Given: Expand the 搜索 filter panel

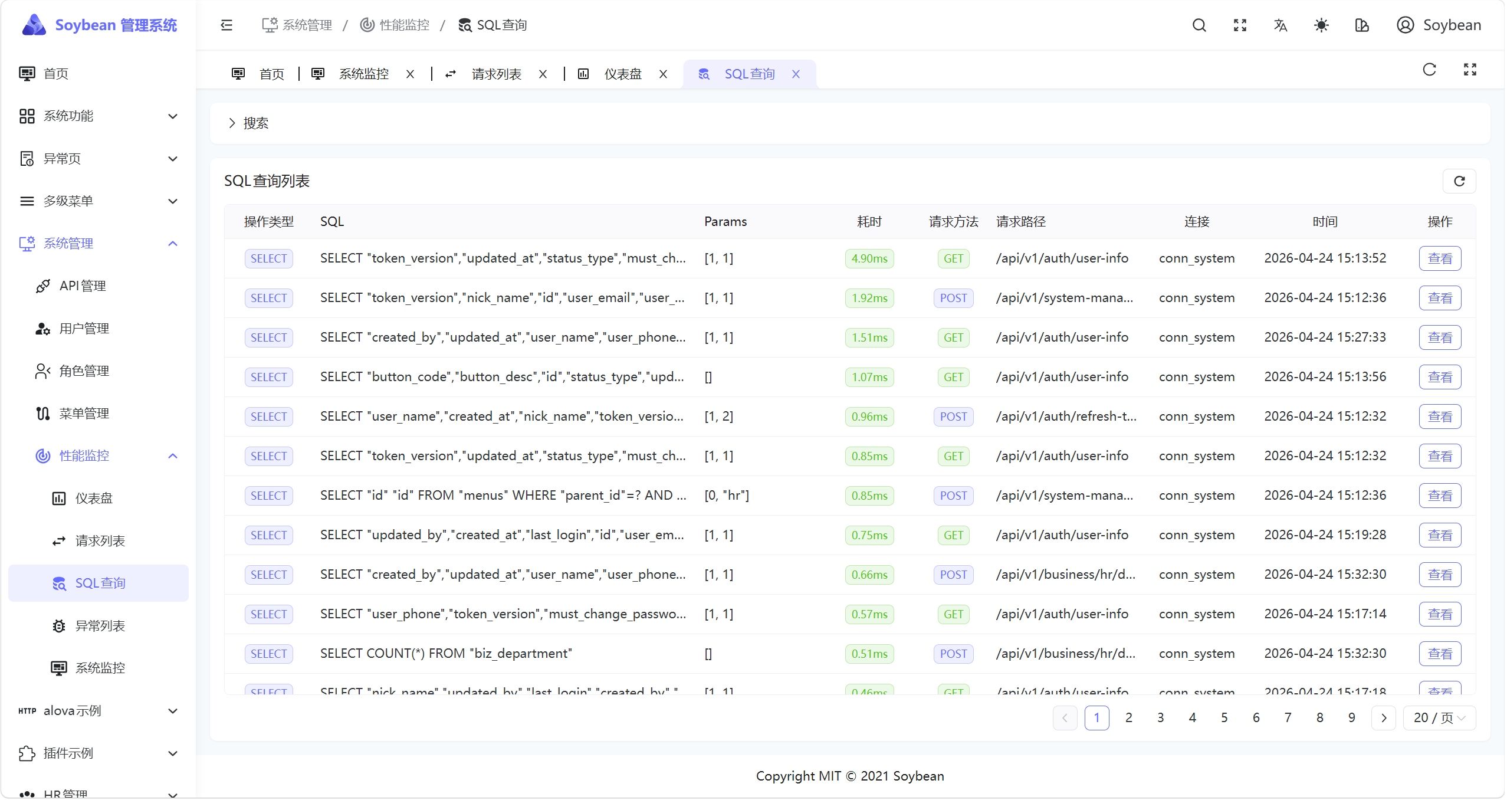Looking at the screenshot, I should 248,123.
